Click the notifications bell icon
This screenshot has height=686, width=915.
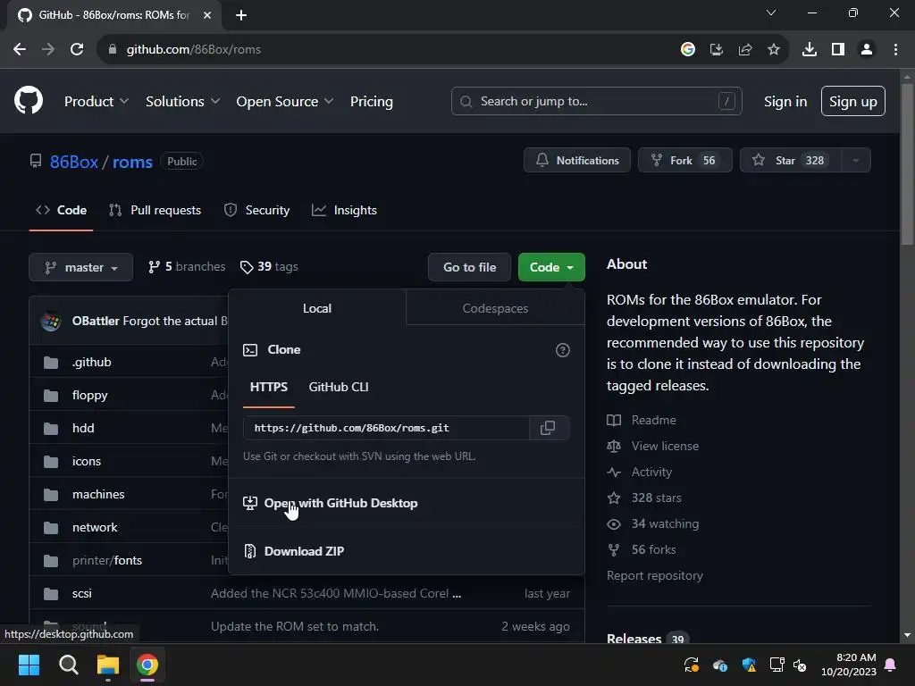coord(542,161)
